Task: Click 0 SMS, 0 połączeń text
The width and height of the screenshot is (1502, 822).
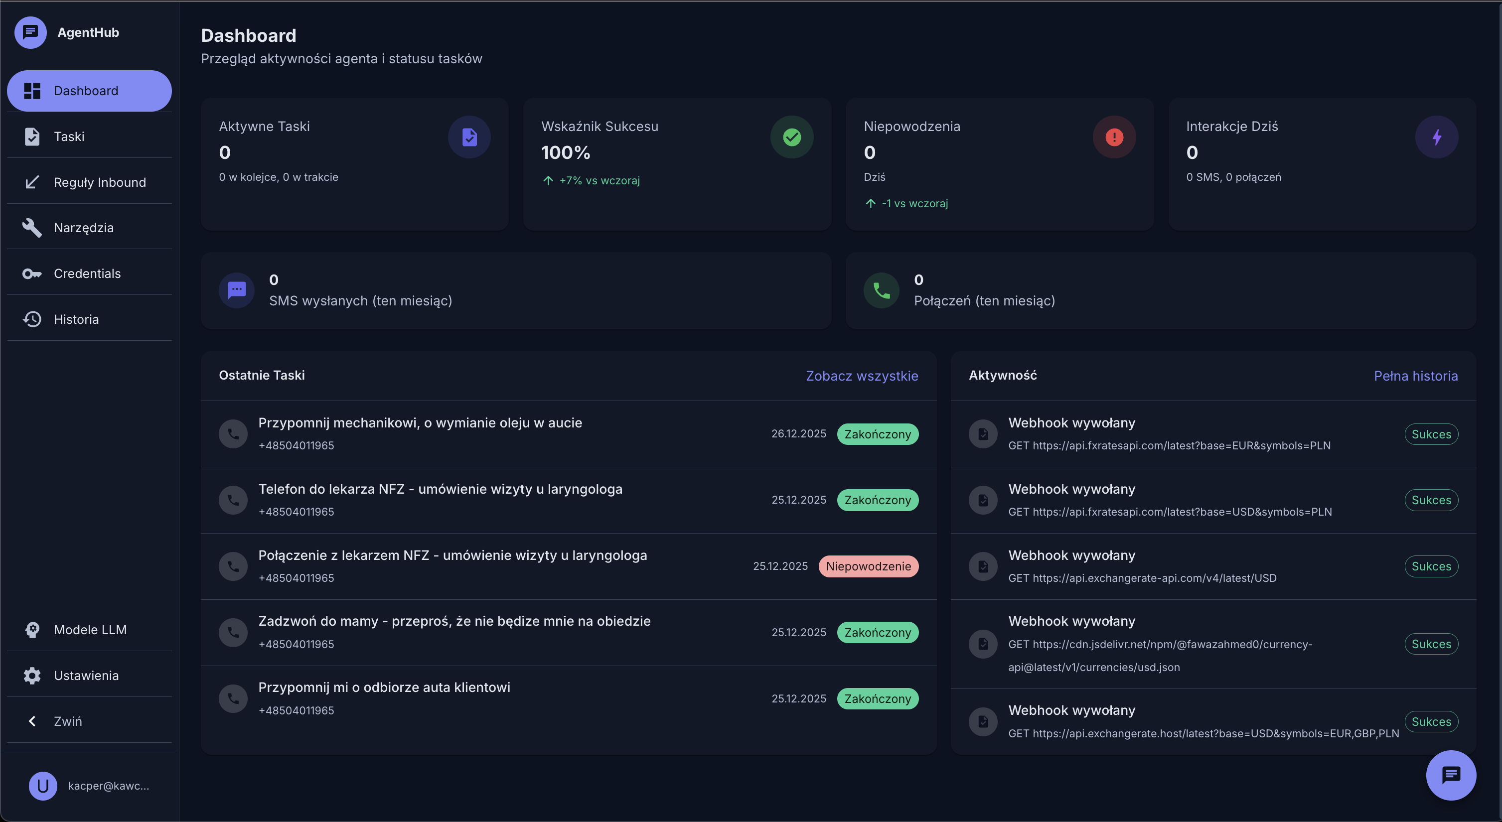Action: (1234, 177)
